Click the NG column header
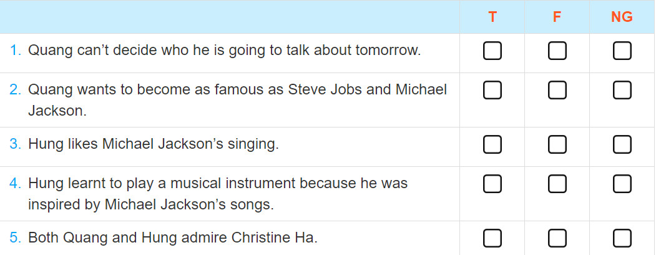Viewport: 656px width, 255px height. tap(622, 17)
